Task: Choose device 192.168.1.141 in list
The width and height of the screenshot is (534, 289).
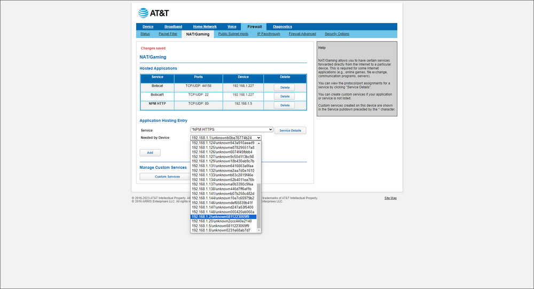Action: coord(223,193)
